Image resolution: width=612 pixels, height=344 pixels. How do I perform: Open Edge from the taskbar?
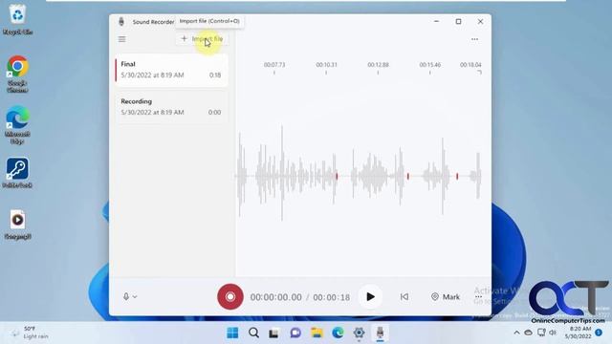click(x=338, y=333)
